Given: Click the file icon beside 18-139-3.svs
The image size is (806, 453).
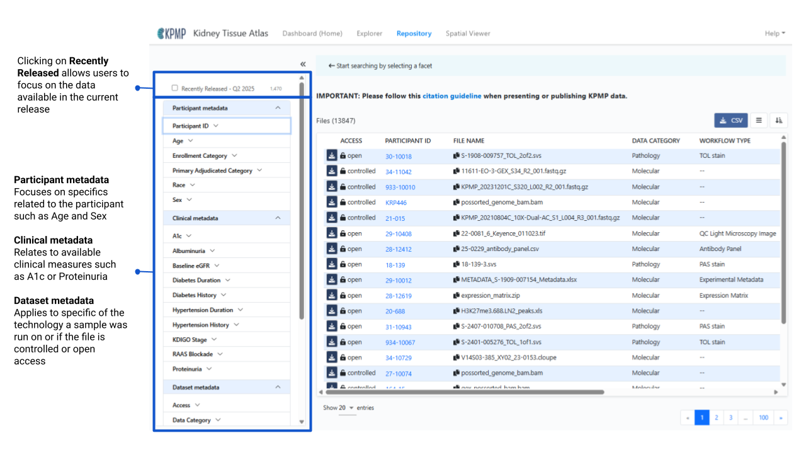Looking at the screenshot, I should click(457, 264).
